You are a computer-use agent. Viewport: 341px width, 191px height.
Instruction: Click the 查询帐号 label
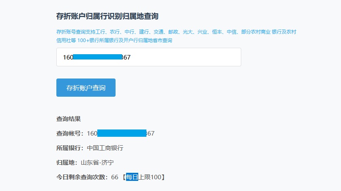(70, 134)
